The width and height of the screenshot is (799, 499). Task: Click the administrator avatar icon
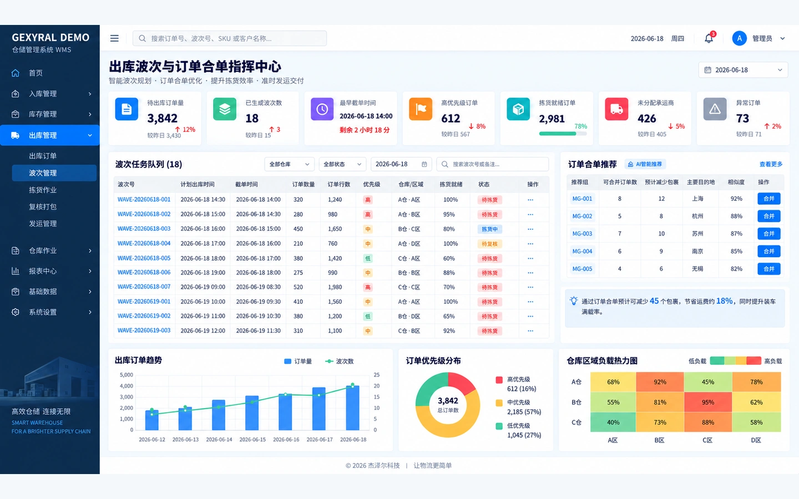739,38
